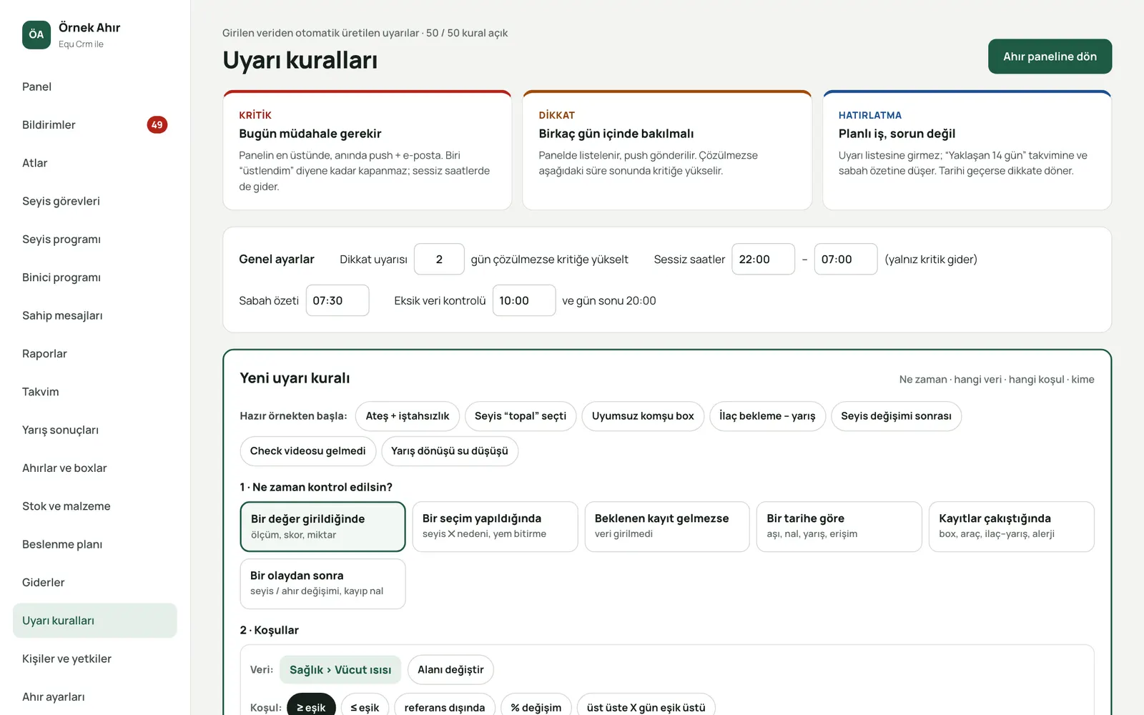
Task: Select the Kayıtlar çakıştığında trigger
Action: click(x=1012, y=526)
